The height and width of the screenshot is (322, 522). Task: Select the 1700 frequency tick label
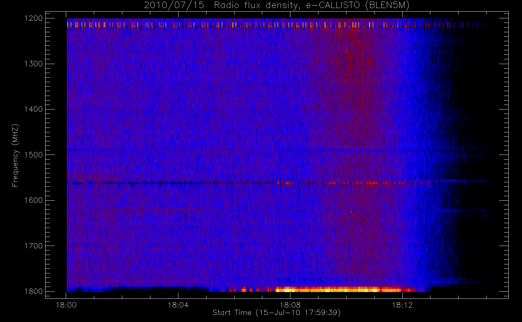[x=34, y=246]
